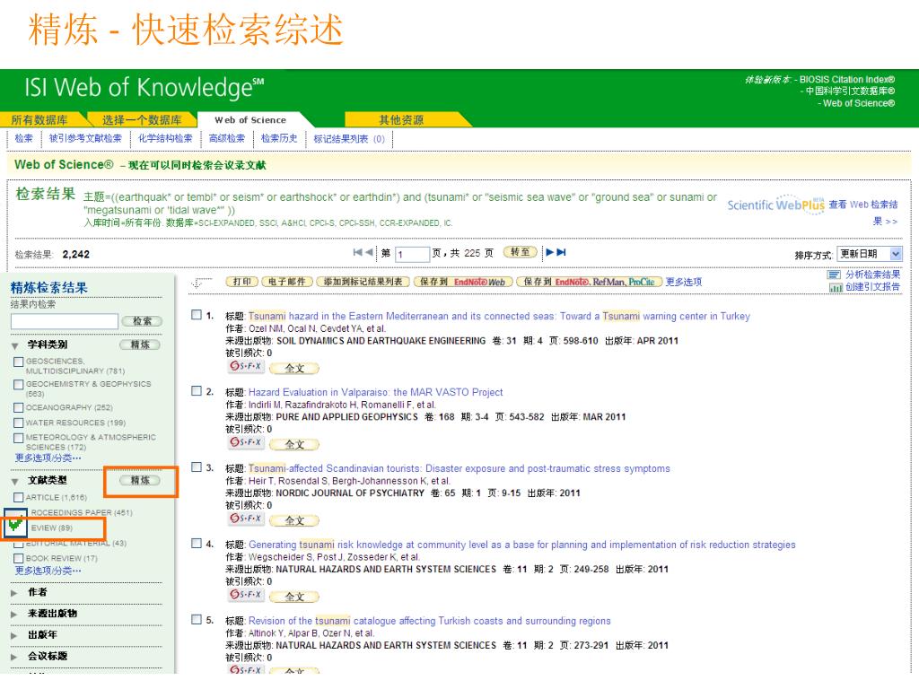The width and height of the screenshot is (919, 689).
Task: Click the 打印 print button
Action: (x=242, y=282)
